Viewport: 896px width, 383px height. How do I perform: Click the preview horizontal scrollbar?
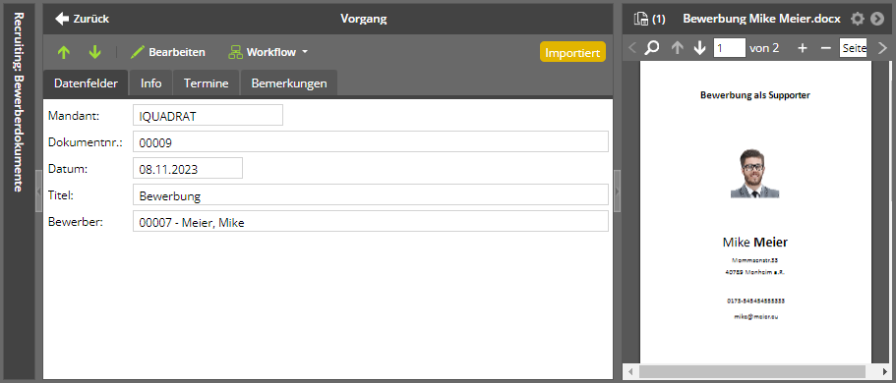tap(752, 371)
